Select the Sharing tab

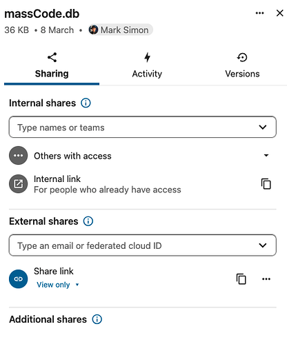point(52,65)
